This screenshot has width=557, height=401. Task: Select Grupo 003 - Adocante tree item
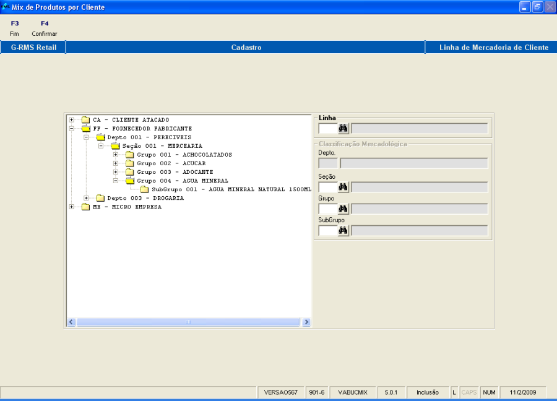(175, 172)
